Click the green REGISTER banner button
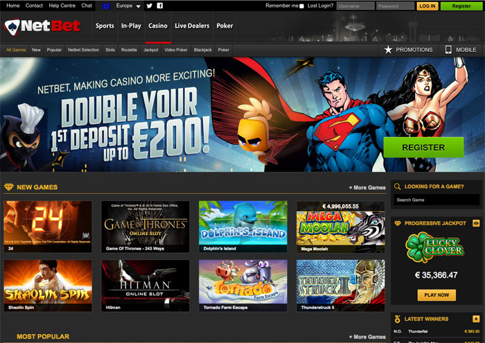This screenshot has height=343, width=485. pyautogui.click(x=423, y=148)
